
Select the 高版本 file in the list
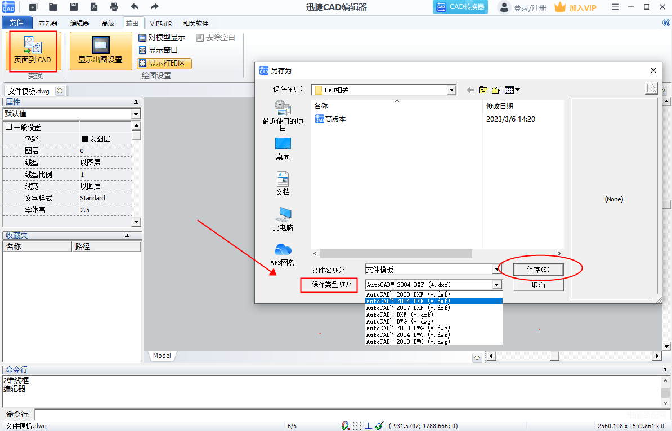tap(330, 119)
